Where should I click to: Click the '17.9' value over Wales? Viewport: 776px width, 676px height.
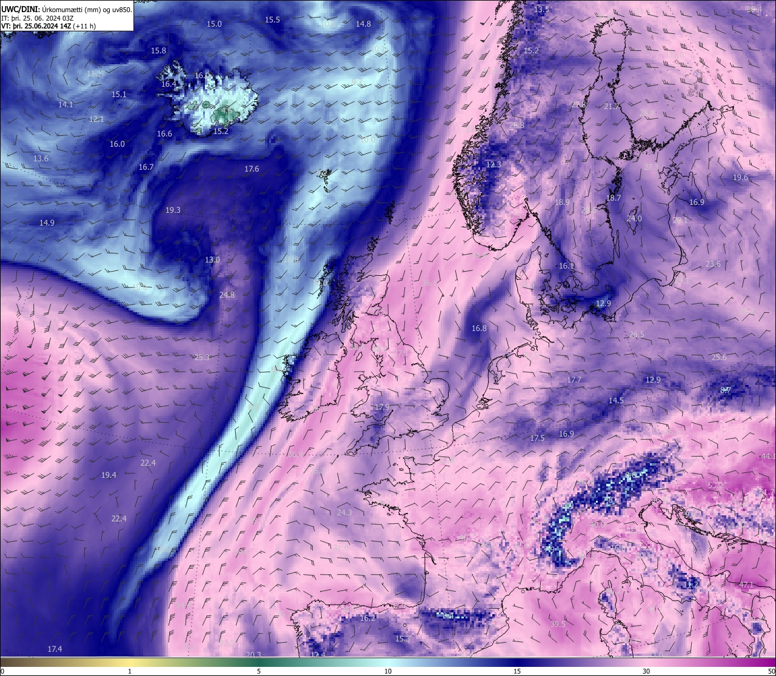point(381,407)
